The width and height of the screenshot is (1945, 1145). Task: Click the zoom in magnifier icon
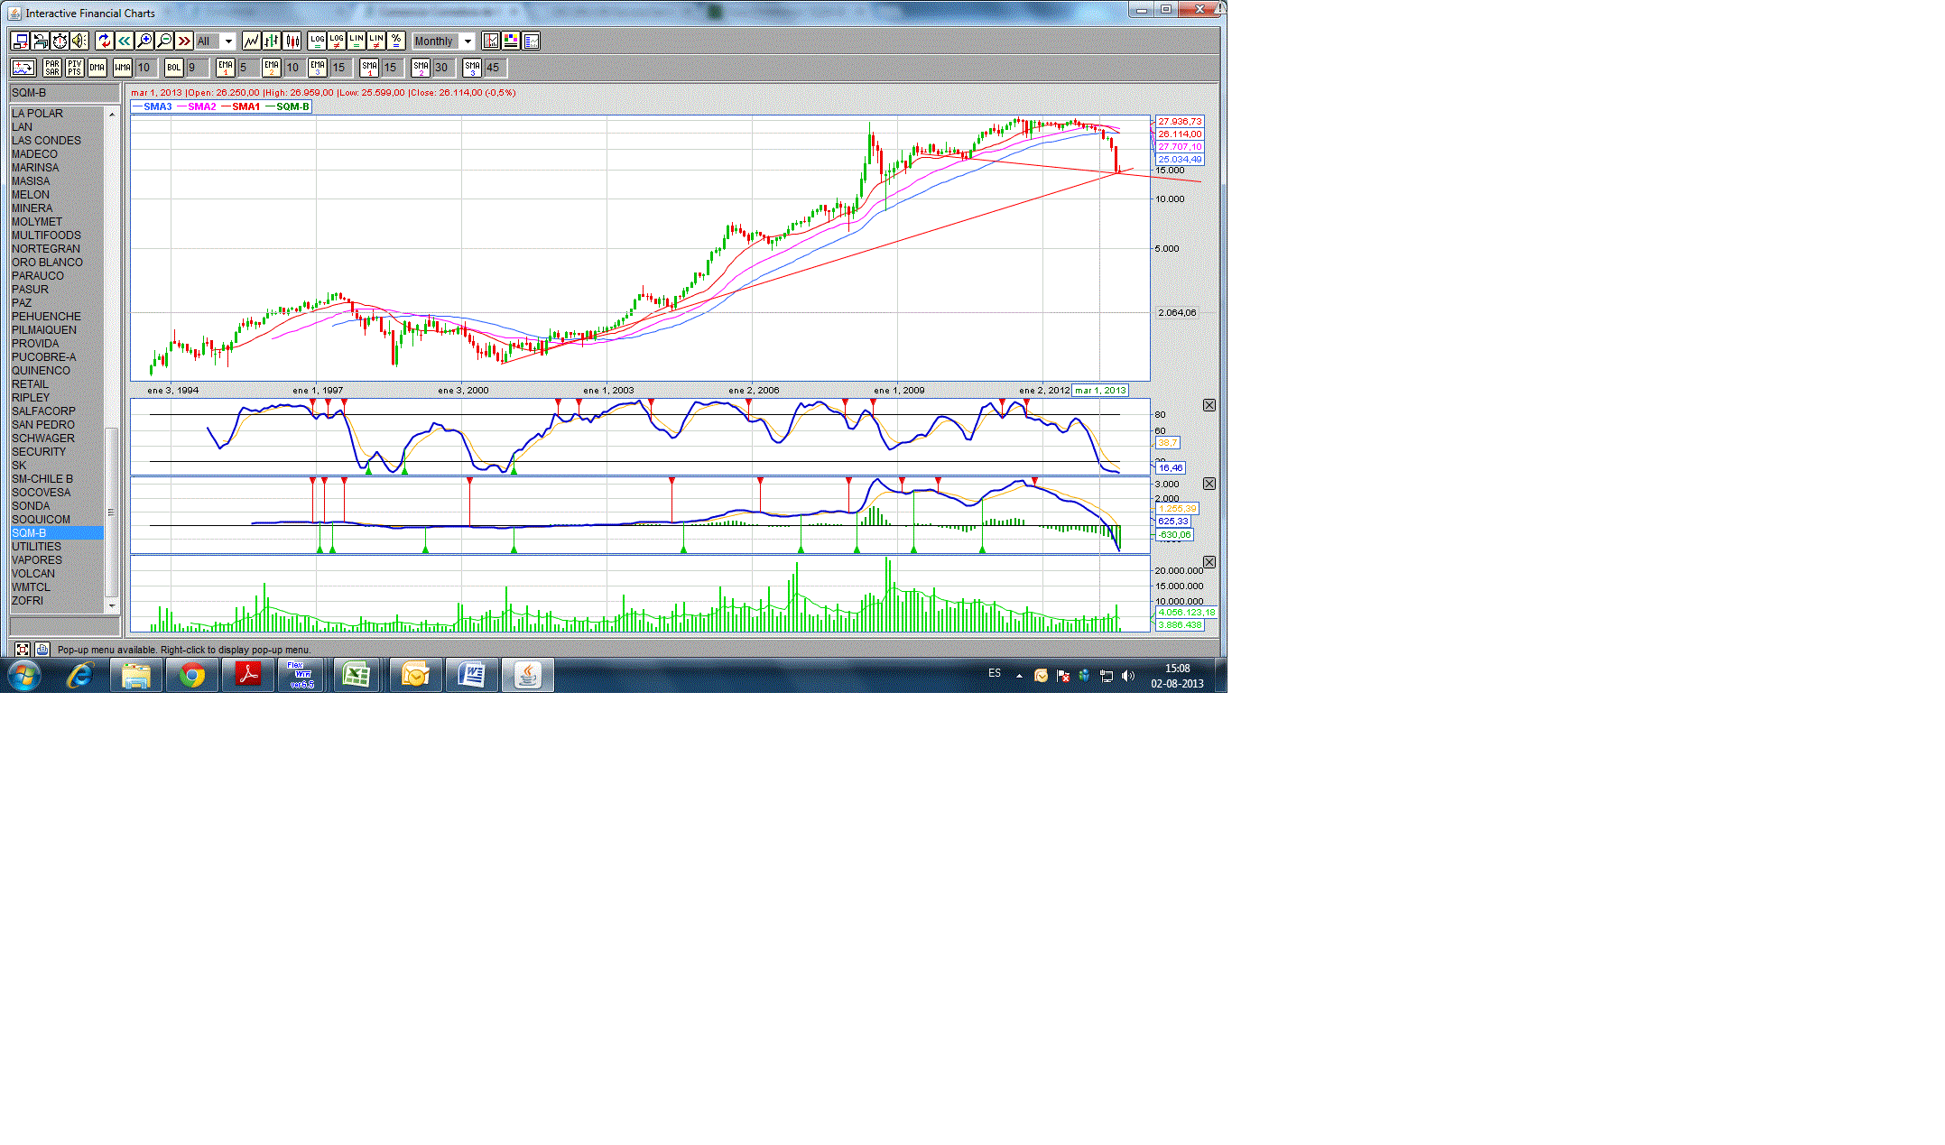pyautogui.click(x=144, y=41)
